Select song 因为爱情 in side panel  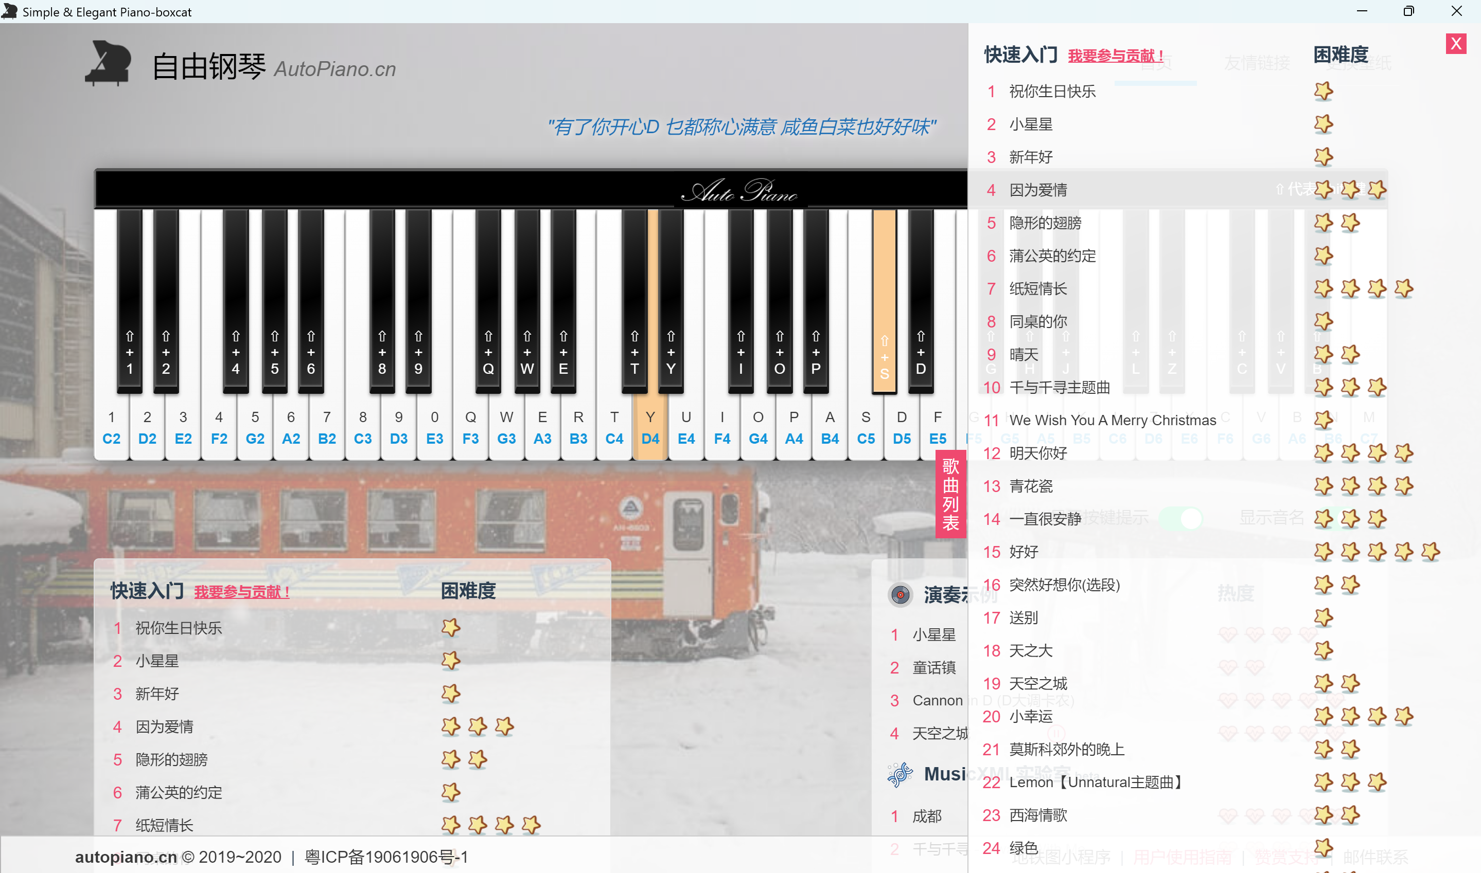(x=1038, y=190)
